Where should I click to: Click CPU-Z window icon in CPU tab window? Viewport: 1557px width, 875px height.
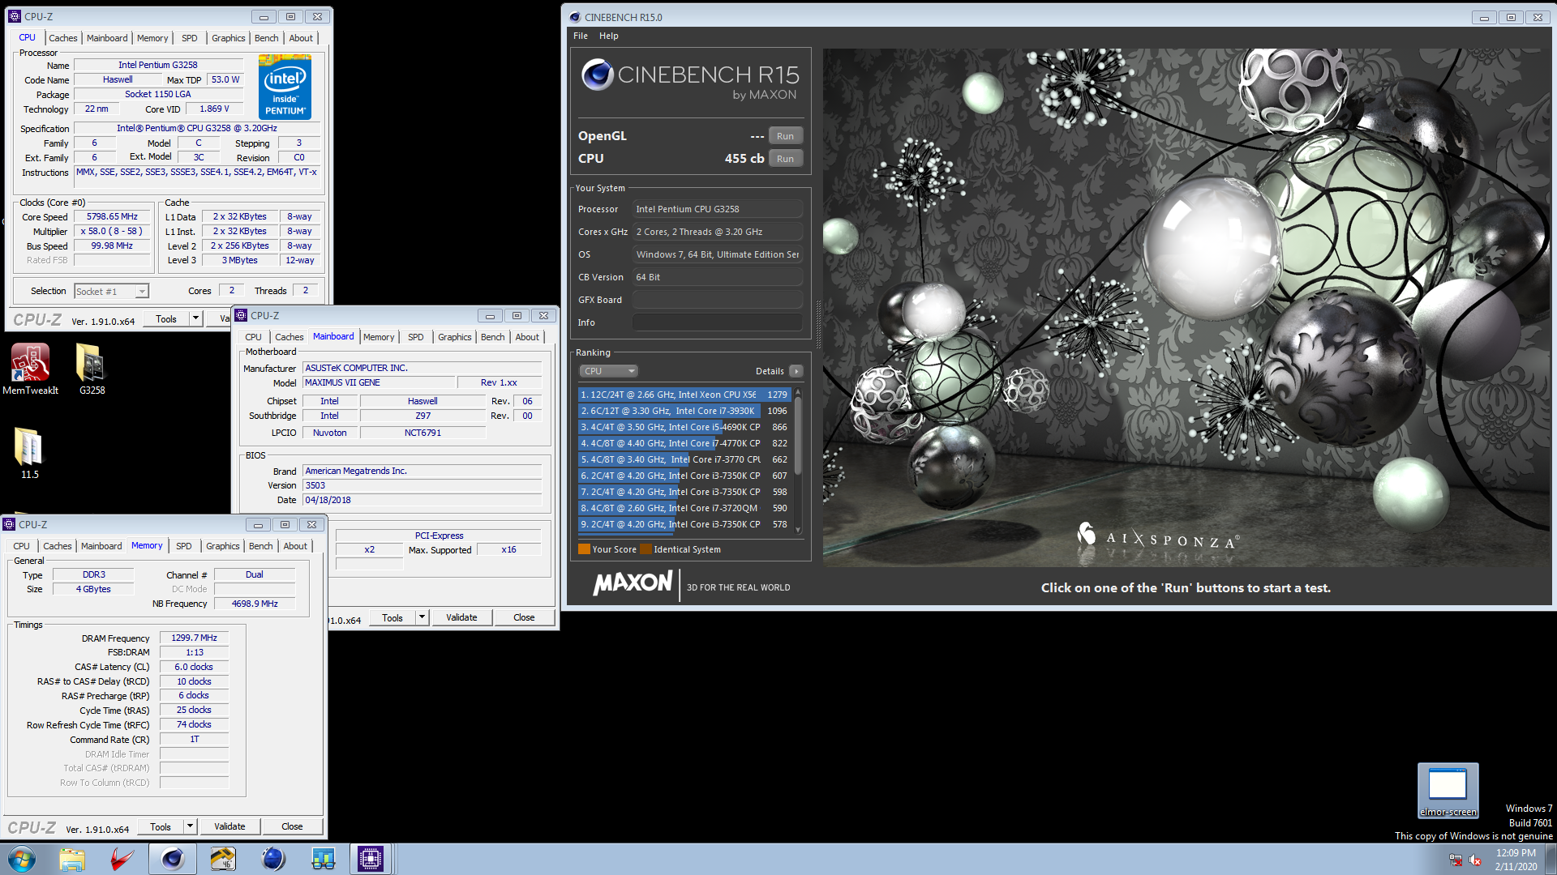[x=14, y=16]
